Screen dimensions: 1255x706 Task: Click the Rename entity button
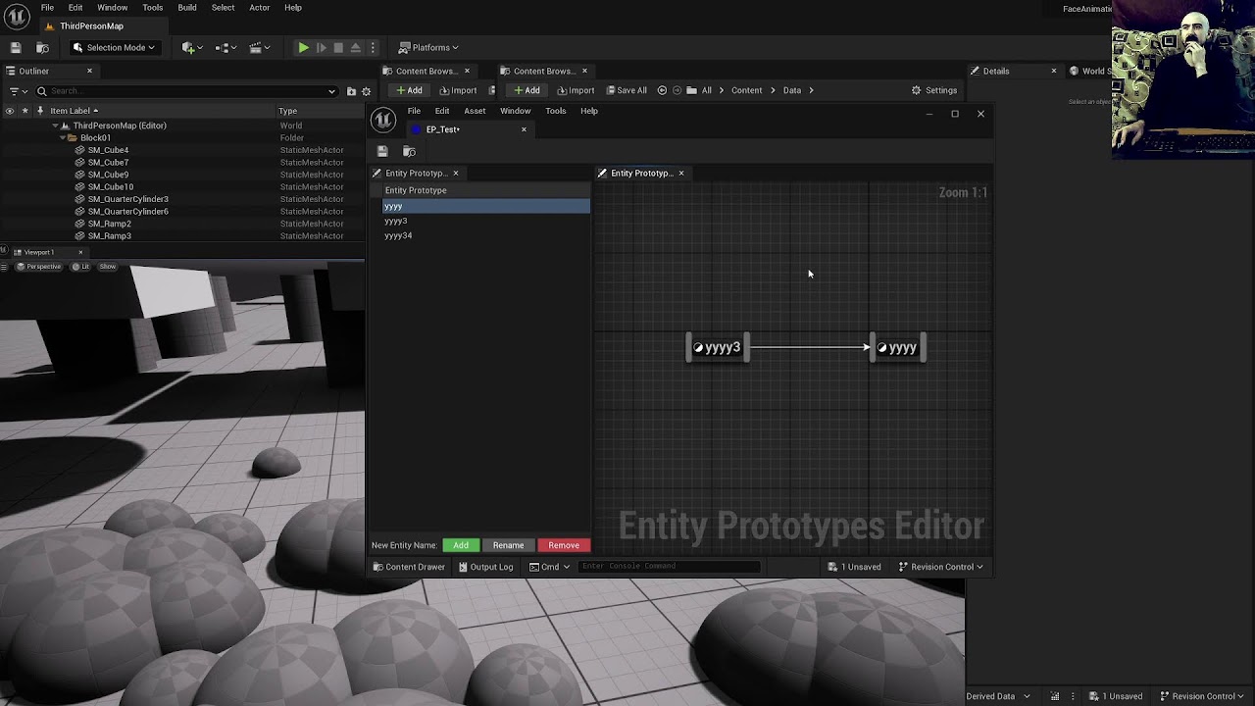coord(508,545)
